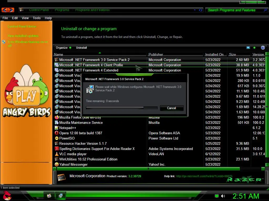Click the horizontal scrollbar of the list

(x=148, y=169)
